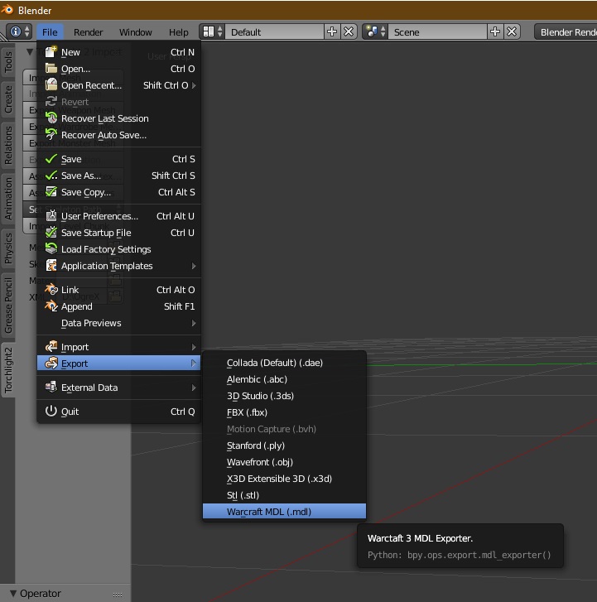
Task: Expand Import submenu
Action: 119,347
